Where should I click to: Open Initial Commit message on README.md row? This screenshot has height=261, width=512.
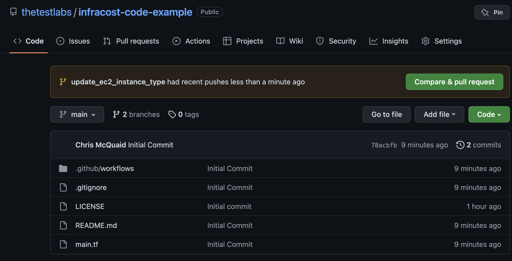[230, 225]
